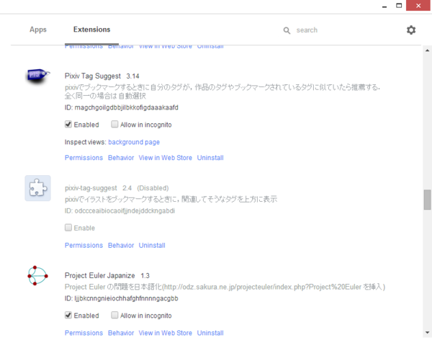Open background page inspect view link
Screen dimensions: 432x338
pos(134,142)
